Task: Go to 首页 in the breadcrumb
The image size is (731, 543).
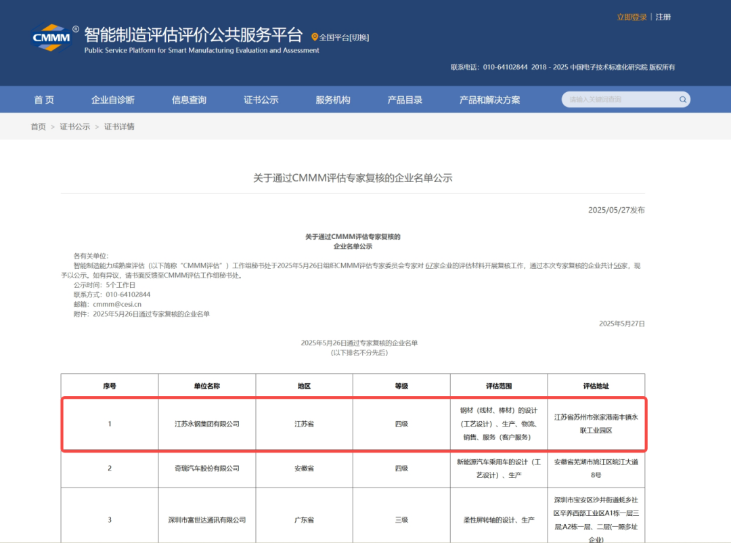Action: [x=38, y=127]
